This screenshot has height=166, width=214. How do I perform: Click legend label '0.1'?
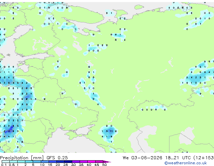tap(4, 165)
